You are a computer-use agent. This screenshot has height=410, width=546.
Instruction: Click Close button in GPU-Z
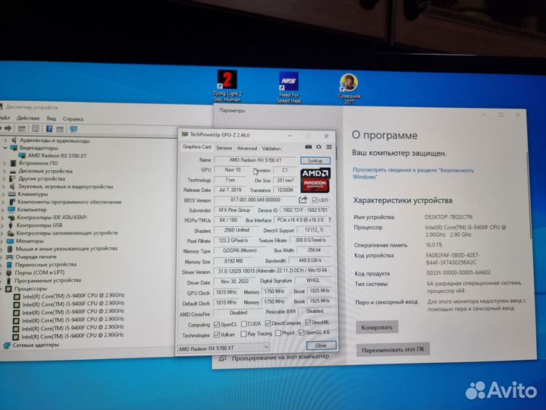pos(321,345)
